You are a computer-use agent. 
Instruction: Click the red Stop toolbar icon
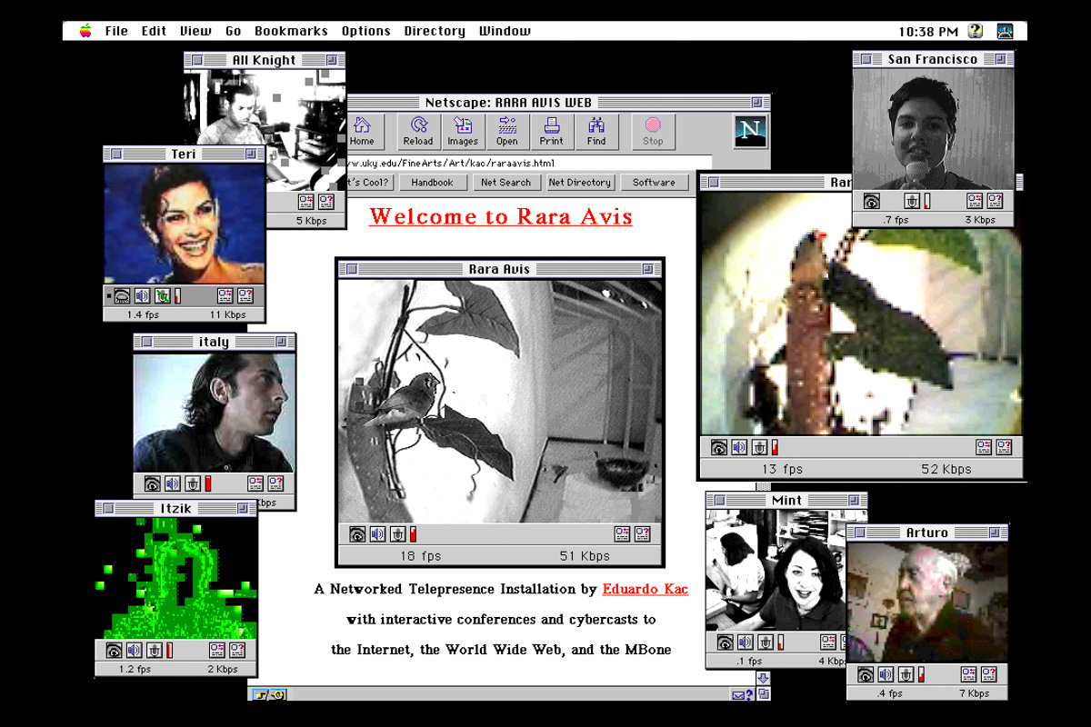click(653, 131)
